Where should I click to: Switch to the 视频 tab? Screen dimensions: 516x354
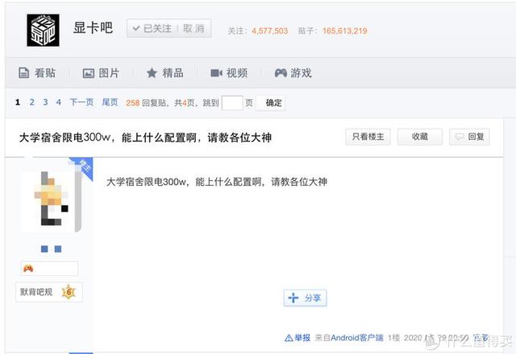229,73
